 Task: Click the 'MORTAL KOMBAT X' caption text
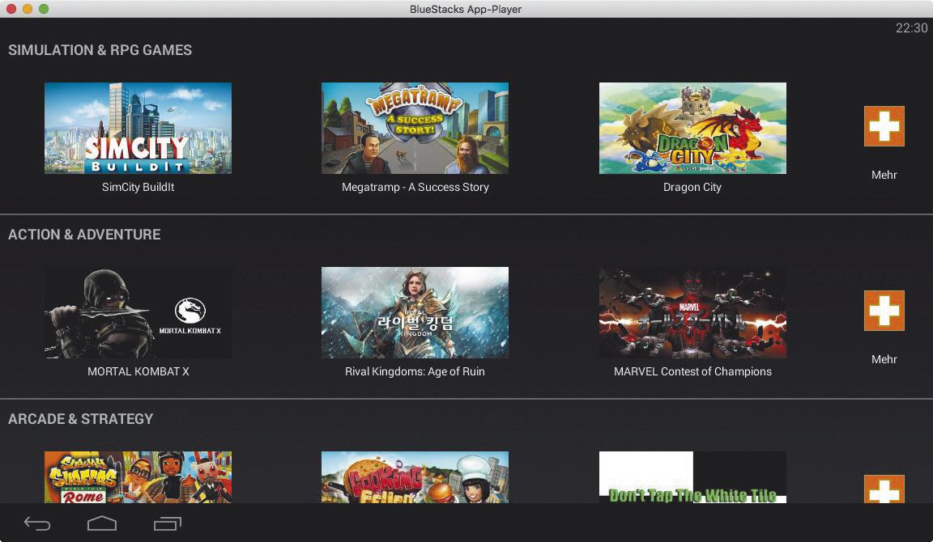tap(138, 371)
